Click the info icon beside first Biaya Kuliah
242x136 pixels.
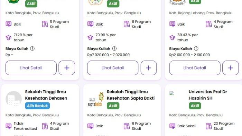[32, 48]
